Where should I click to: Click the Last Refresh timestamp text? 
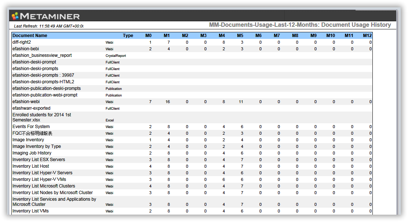tap(49, 26)
